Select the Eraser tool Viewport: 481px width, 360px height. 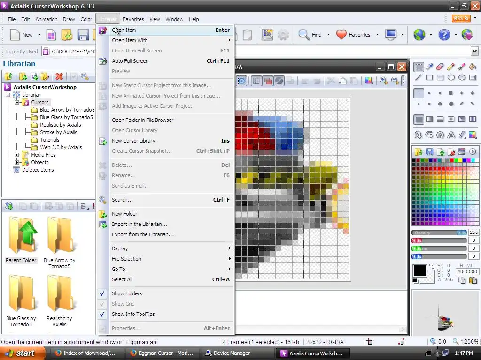[x=440, y=67]
